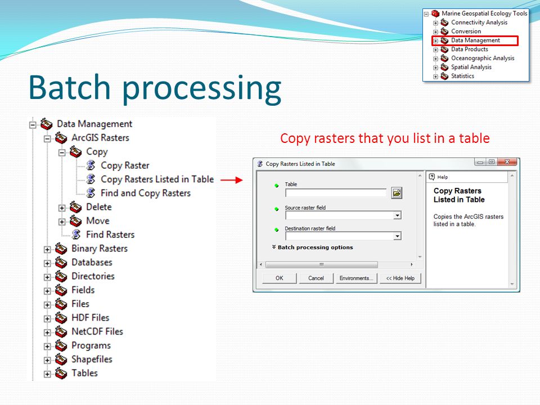Select Conversion in small tree
Screen dimensions: 540x405
(x=466, y=31)
